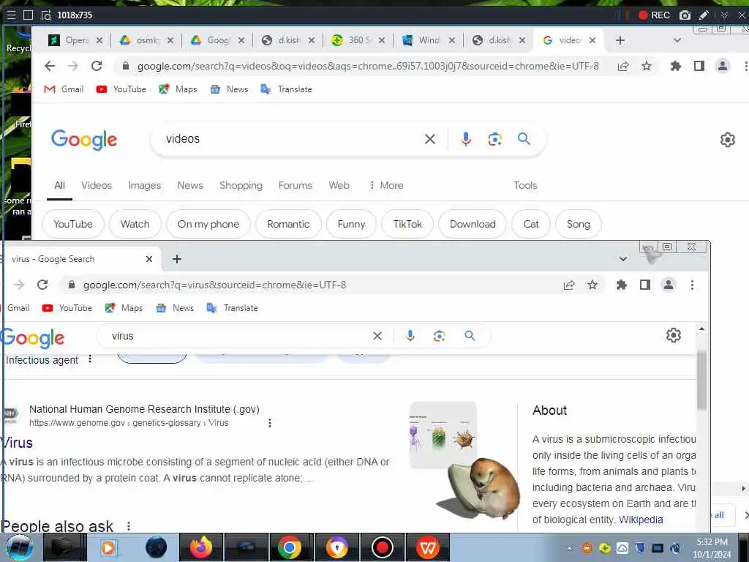Switch to the Images search tab
Viewport: 749px width, 562px height.
tap(144, 185)
